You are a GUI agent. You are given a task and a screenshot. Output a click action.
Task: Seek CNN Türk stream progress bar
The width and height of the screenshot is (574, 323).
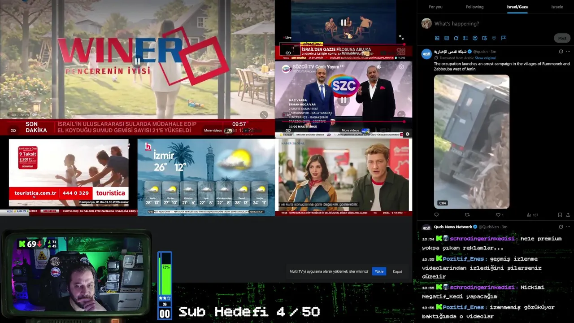344,44
